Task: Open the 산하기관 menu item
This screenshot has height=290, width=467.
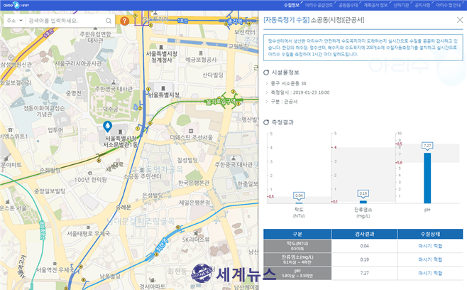Action: point(399,4)
